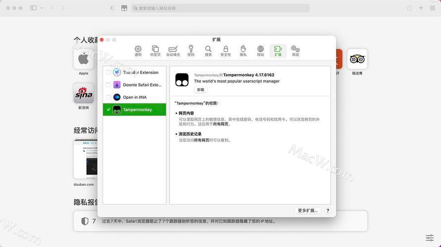Enable the Open in IINA checkbox
Viewport: 441px width, 247px height.
(x=108, y=97)
